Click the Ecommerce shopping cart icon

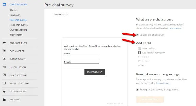pyautogui.click(x=4, y=51)
